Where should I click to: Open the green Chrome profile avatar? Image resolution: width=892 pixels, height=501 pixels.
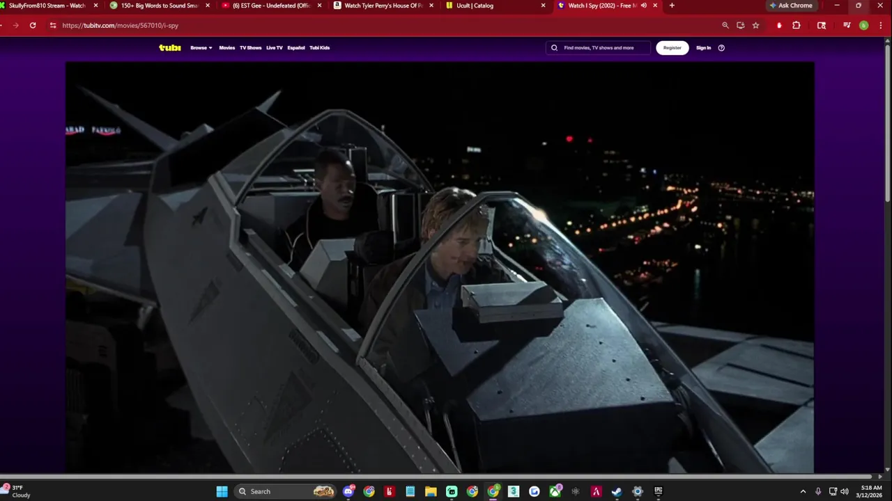(x=863, y=25)
